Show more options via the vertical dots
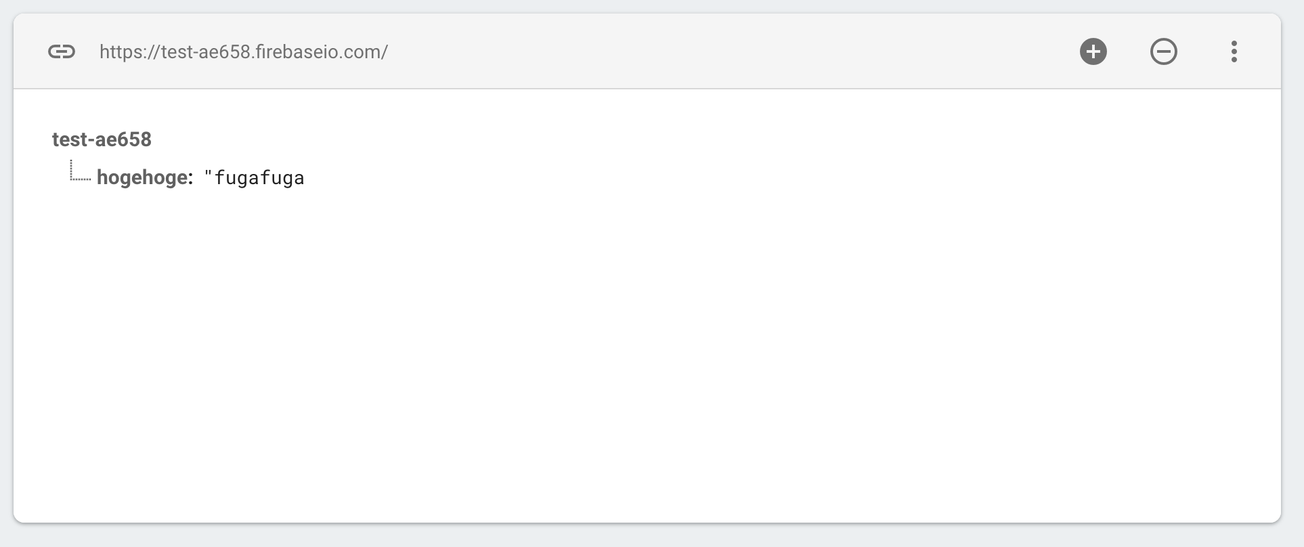 pos(1234,51)
